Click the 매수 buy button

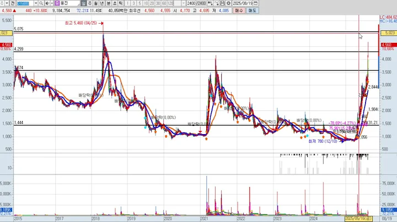(239, 10)
